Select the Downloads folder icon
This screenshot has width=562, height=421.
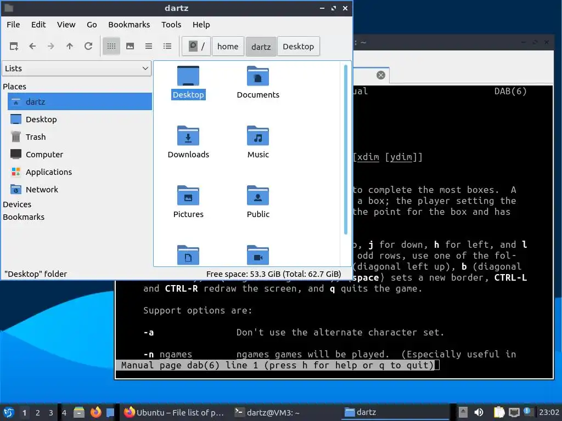click(188, 142)
